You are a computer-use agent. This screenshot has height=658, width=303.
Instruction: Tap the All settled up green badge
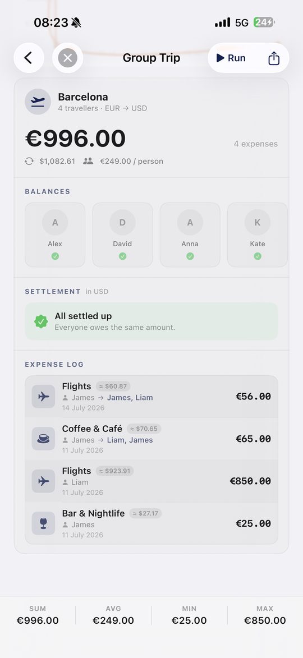tap(41, 321)
